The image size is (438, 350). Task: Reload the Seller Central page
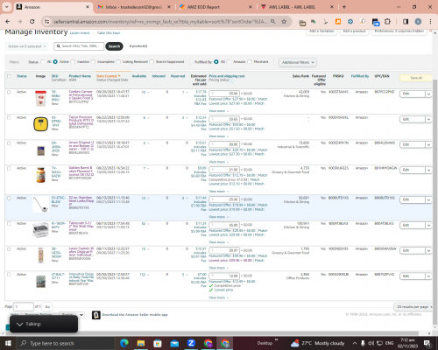[x=32, y=22]
